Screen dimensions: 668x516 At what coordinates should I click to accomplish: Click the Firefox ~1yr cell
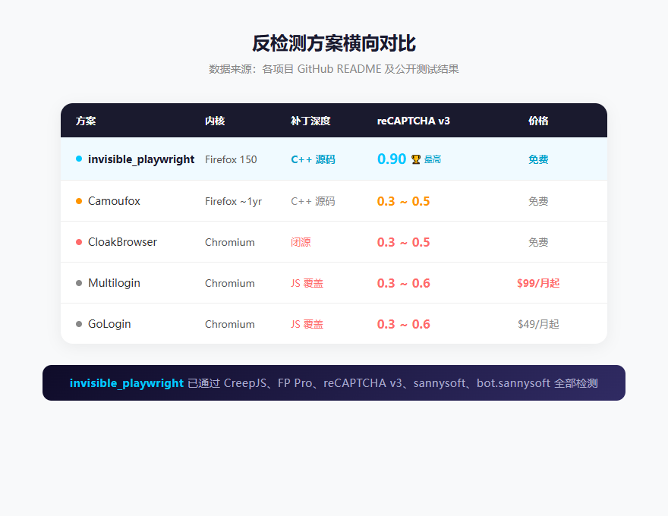tap(234, 201)
